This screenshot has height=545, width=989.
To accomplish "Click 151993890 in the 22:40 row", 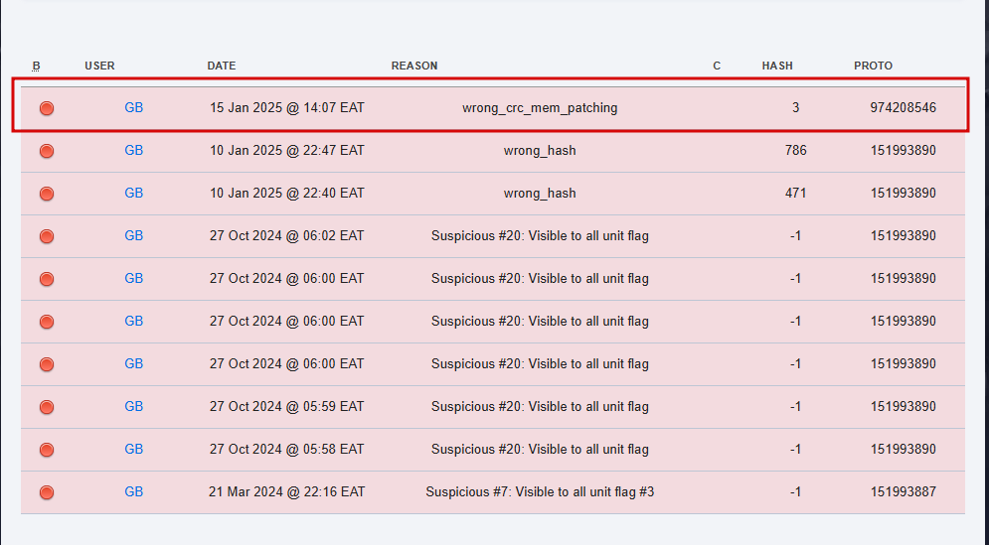I will pos(904,193).
